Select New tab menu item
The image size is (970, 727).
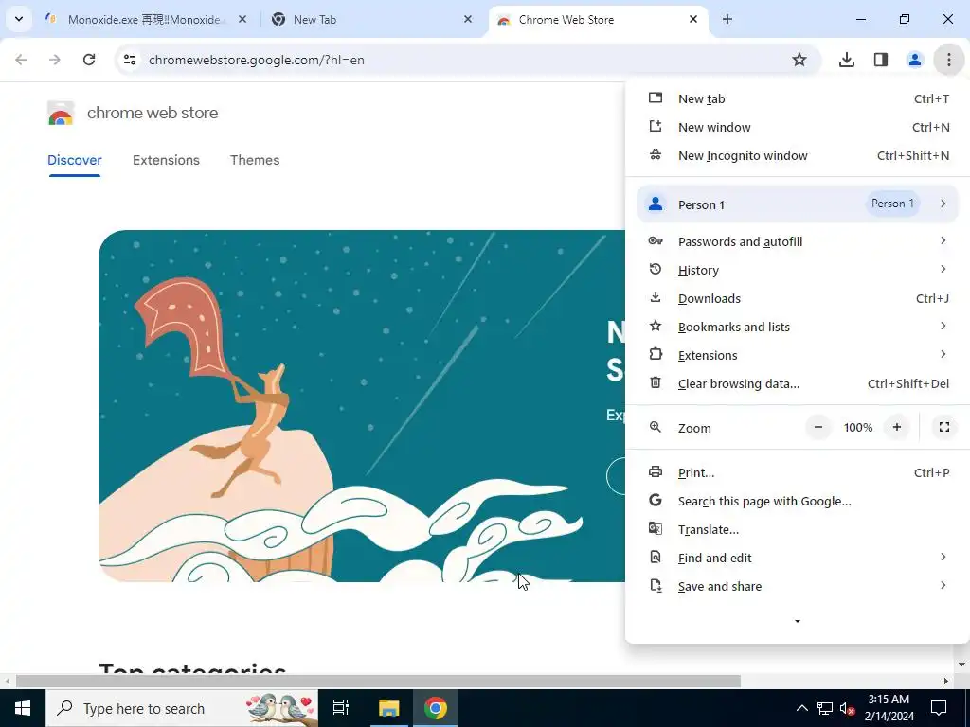pos(798,98)
